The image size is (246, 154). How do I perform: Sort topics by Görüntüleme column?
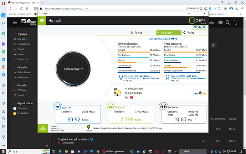(217, 119)
